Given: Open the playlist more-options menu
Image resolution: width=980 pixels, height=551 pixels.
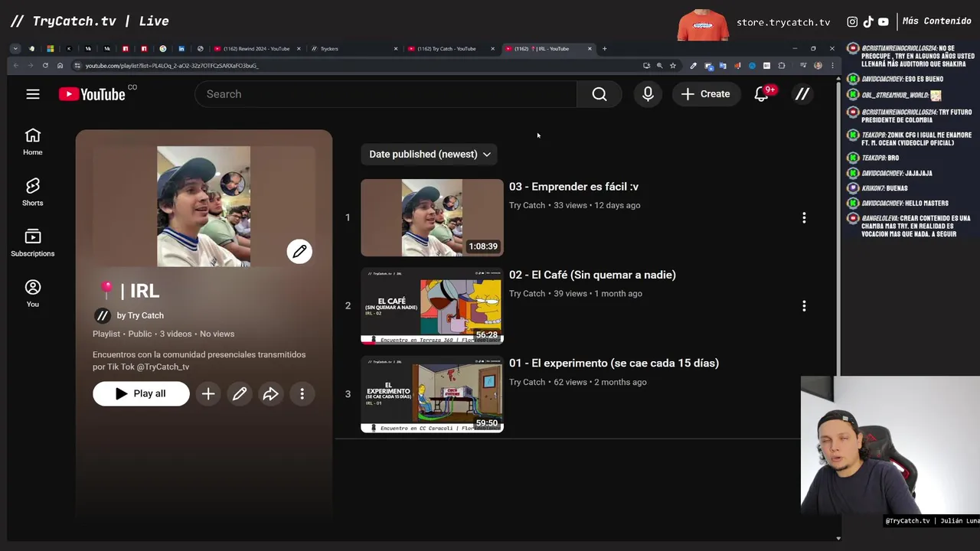Looking at the screenshot, I should 302,393.
